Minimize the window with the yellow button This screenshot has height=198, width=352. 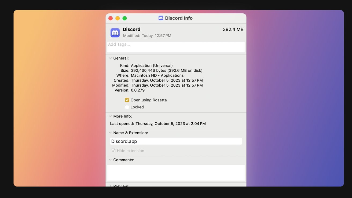pyautogui.click(x=118, y=18)
